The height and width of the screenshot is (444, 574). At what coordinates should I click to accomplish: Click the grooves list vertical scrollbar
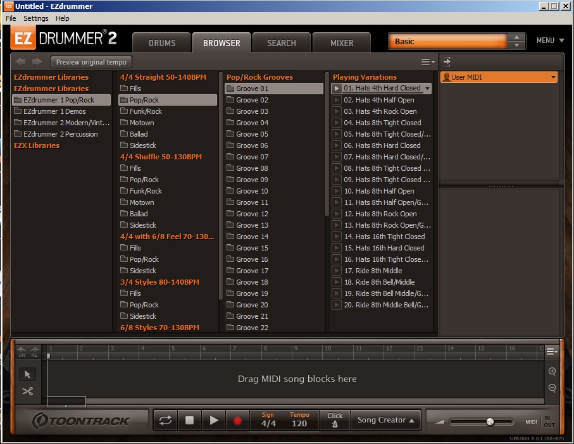point(327,144)
